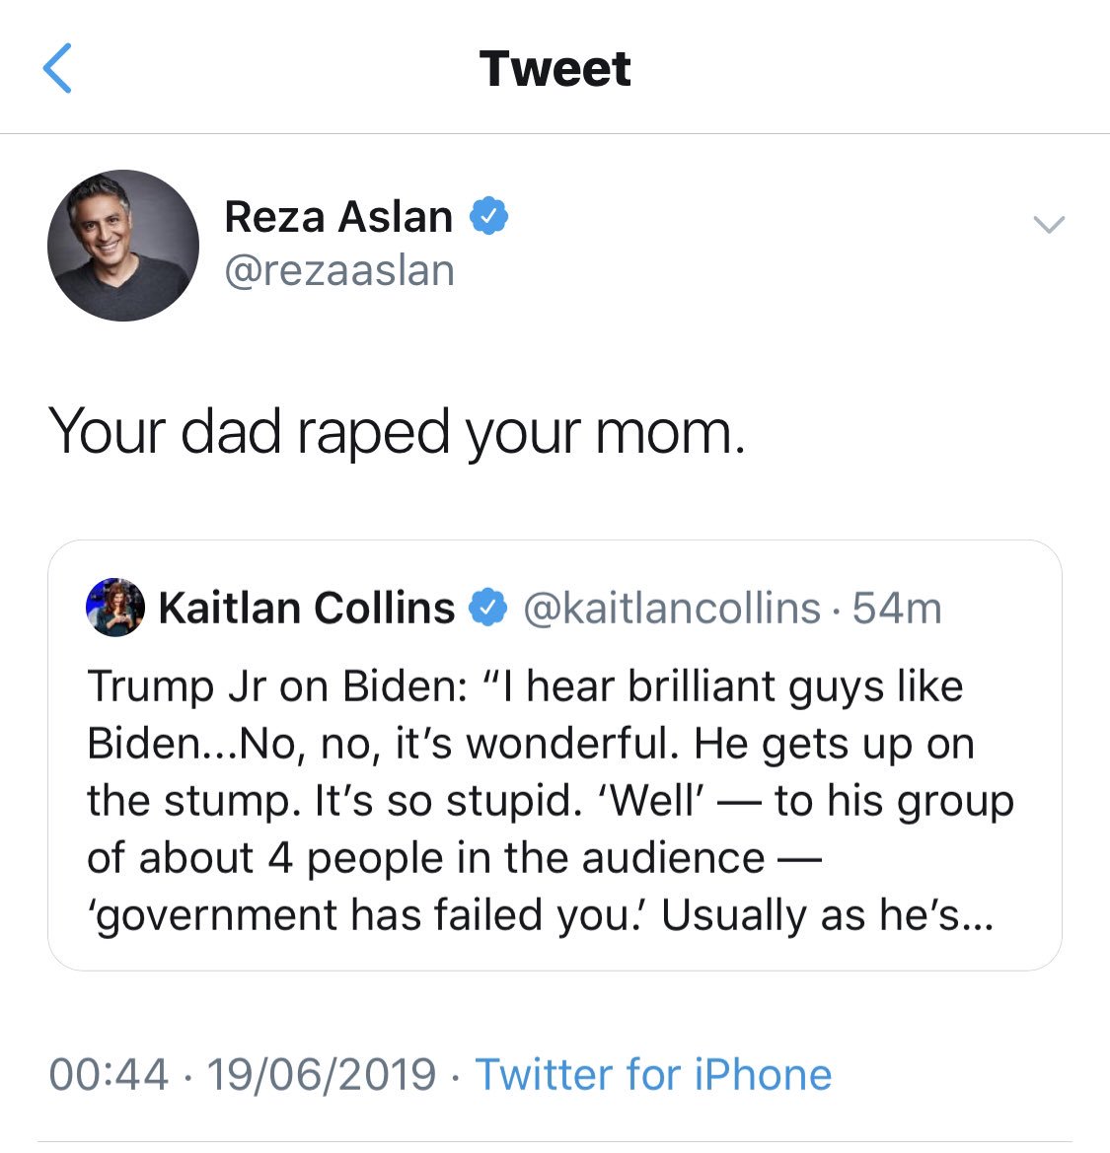This screenshot has width=1110, height=1153.
Task: Tap the @kaitlancollins handle
Action: click(671, 609)
